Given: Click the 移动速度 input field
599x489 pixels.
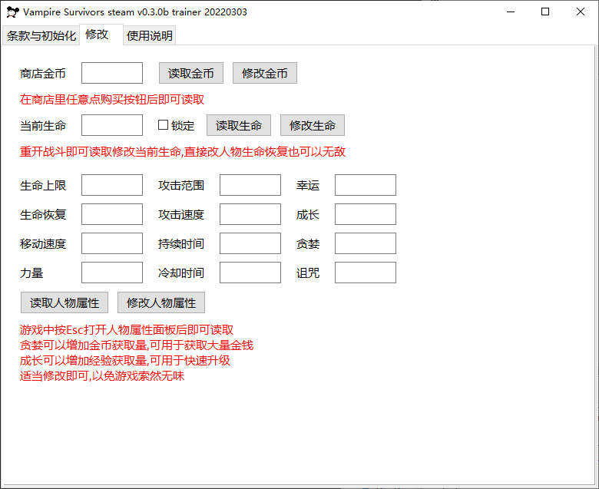Looking at the screenshot, I should [112, 243].
